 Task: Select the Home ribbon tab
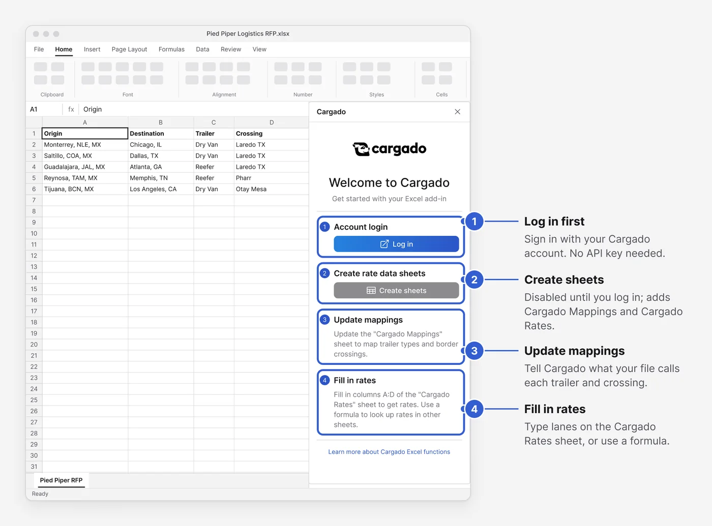64,49
